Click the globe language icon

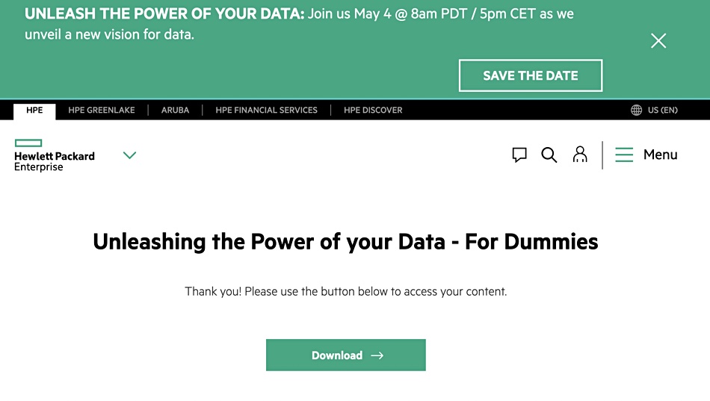[x=636, y=110]
